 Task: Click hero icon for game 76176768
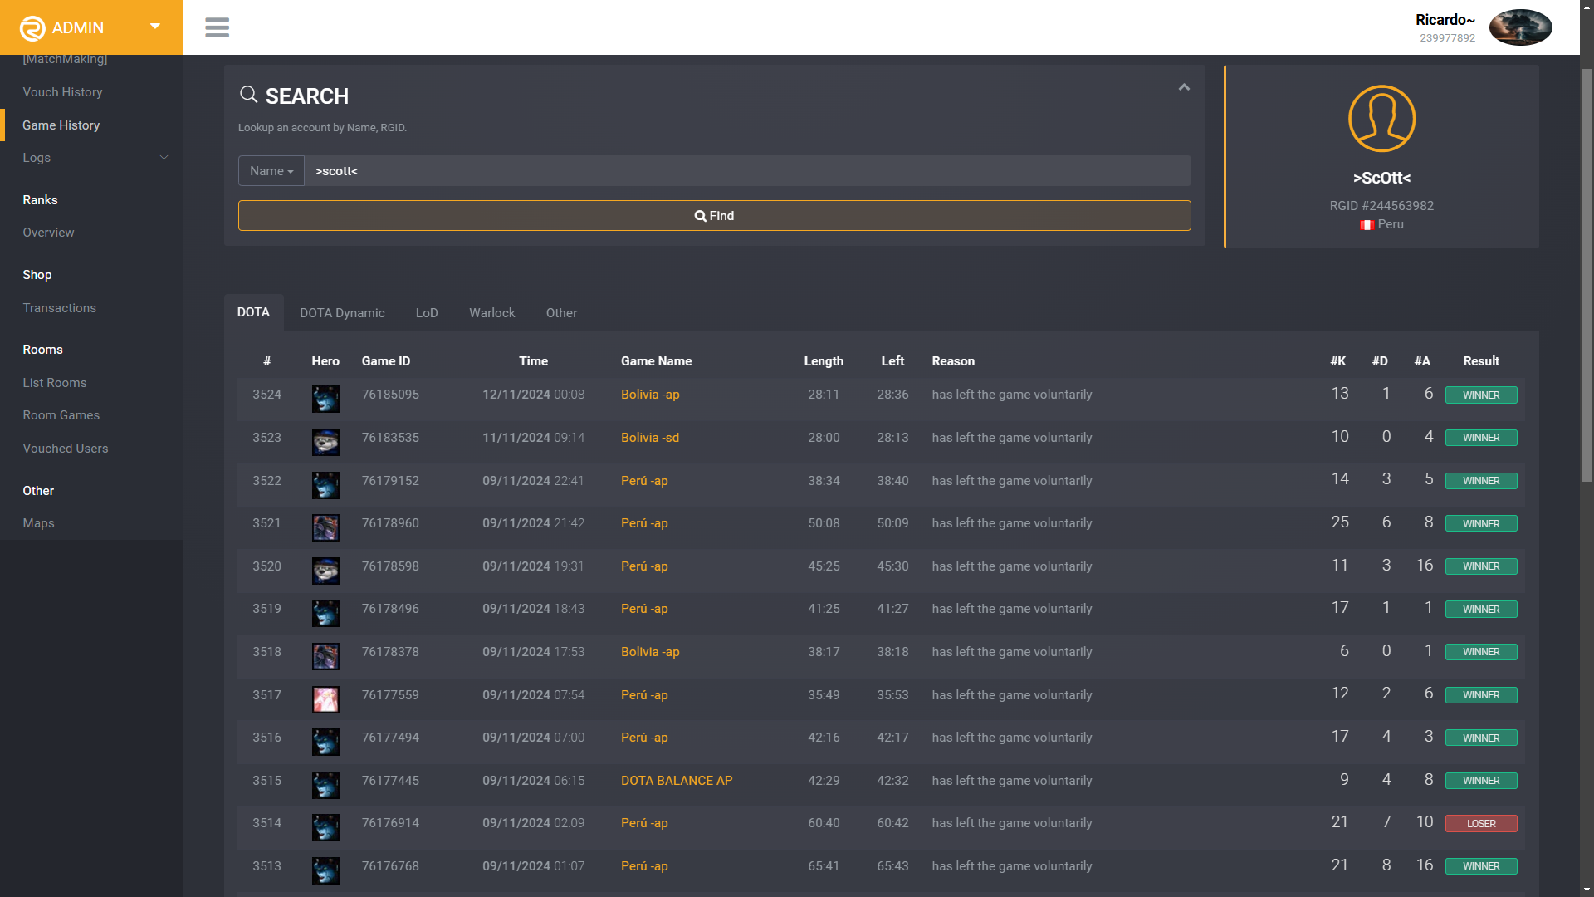(x=325, y=870)
